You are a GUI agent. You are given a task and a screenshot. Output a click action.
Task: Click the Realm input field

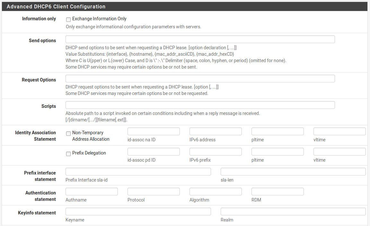(293, 212)
